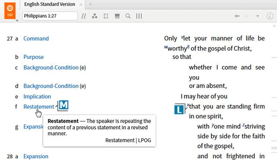Viewport: 277px width, 160px height.
Task: Click the text 'or am absent,'
Action: click(208, 86)
